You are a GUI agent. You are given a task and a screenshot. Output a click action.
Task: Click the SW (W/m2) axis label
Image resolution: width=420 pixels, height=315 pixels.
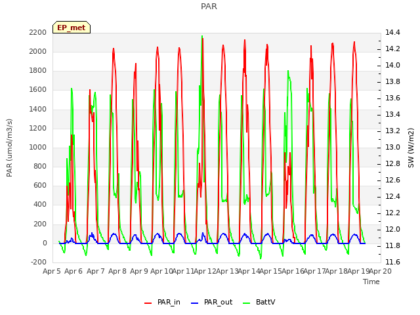pos(411,148)
